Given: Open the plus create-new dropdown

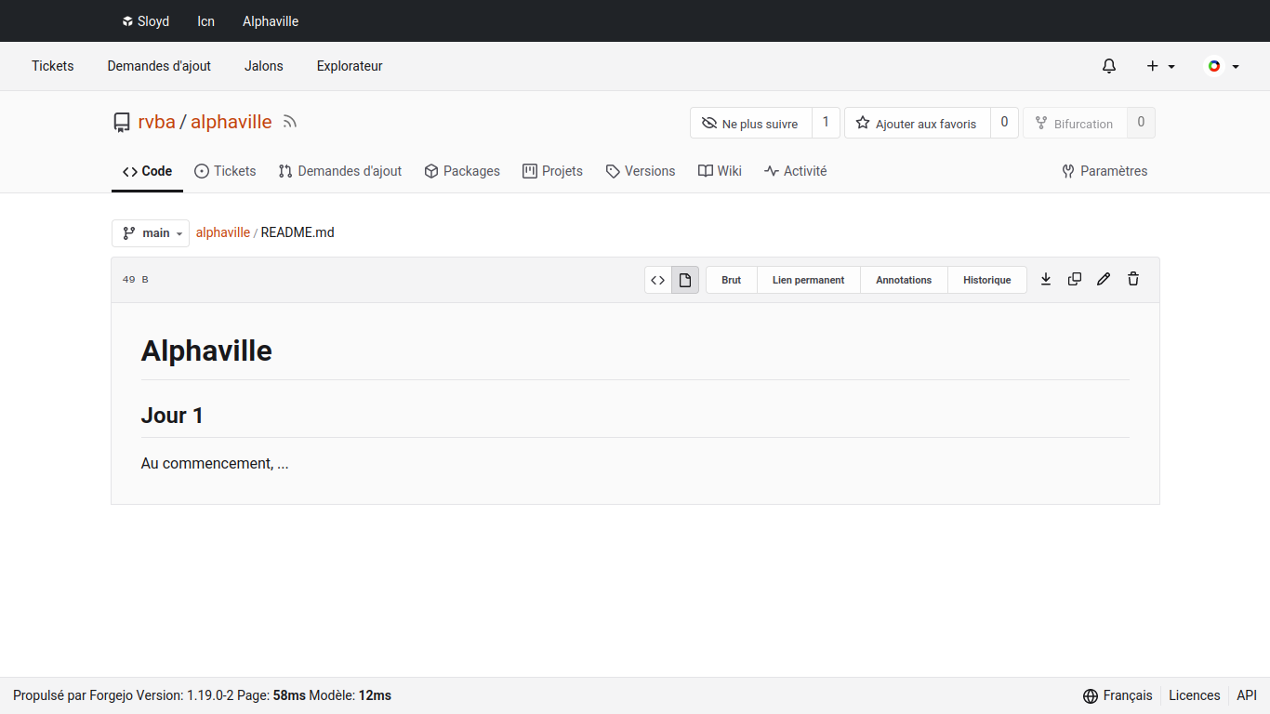Looking at the screenshot, I should 1160,66.
